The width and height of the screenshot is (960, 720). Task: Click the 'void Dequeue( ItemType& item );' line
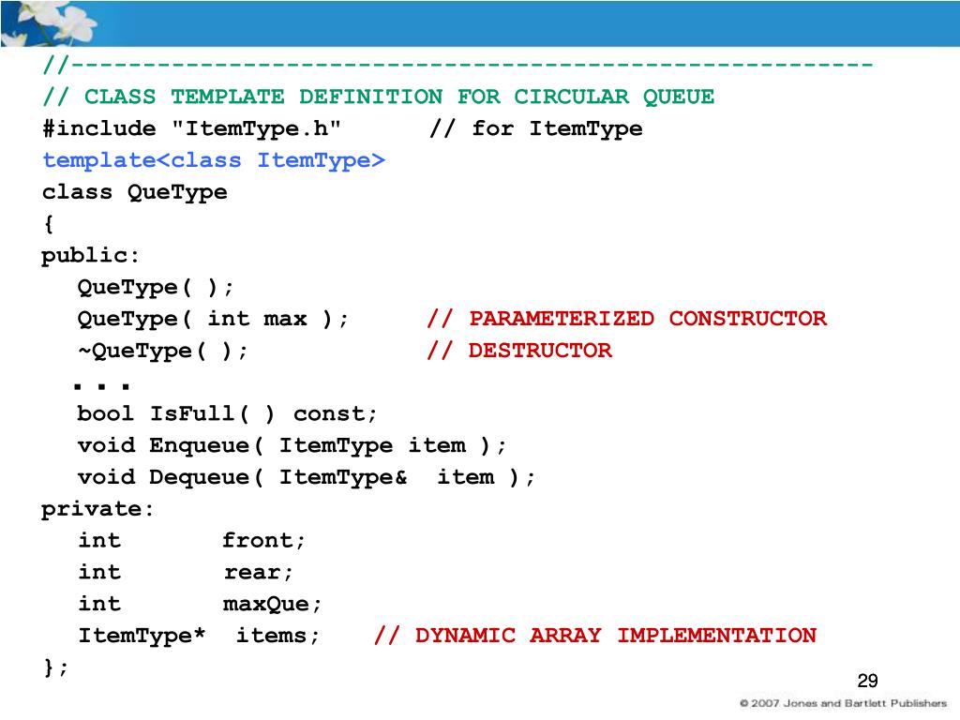[307, 477]
